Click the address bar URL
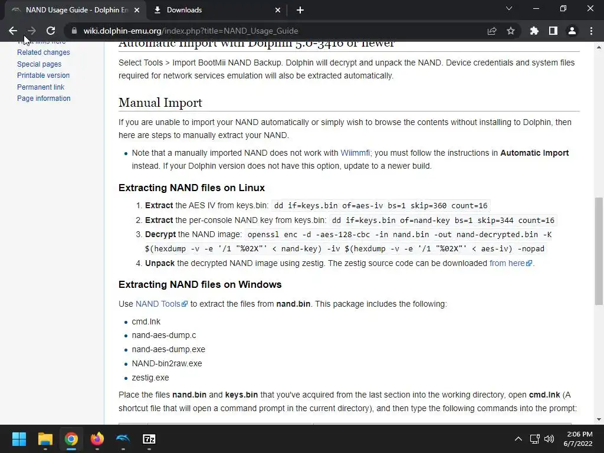The height and width of the screenshot is (453, 604). (191, 31)
